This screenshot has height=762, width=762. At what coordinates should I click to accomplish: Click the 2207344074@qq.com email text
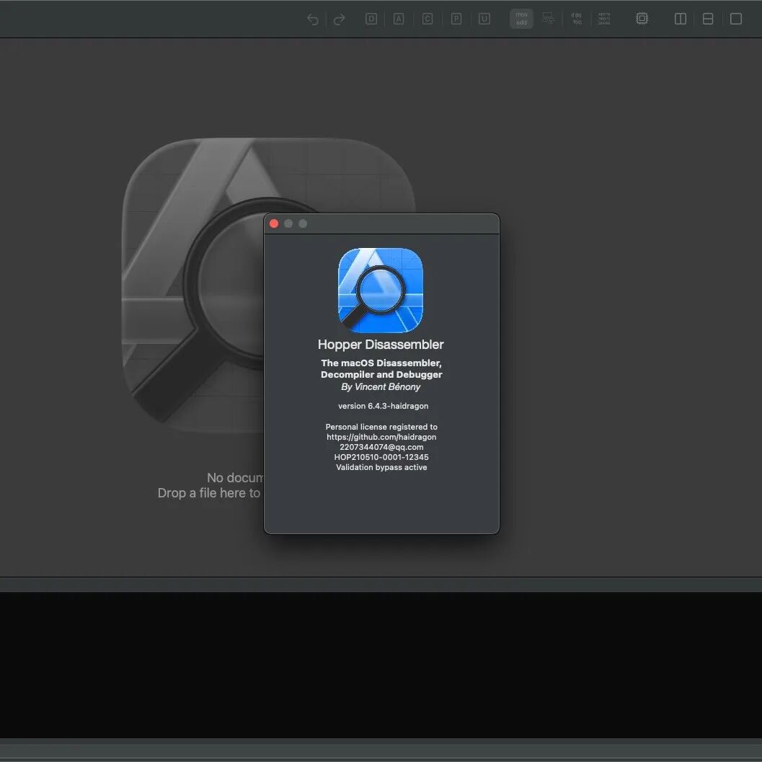click(381, 447)
